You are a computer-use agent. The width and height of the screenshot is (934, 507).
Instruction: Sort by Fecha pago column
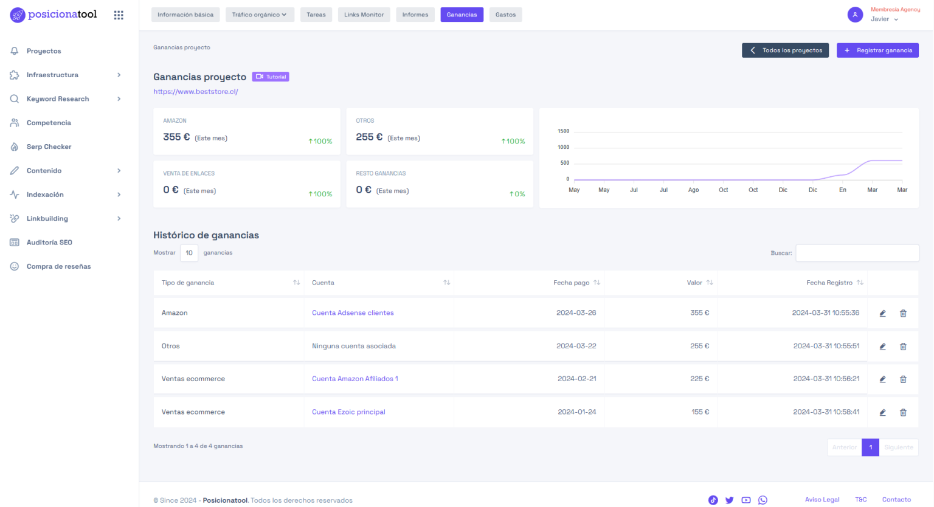[597, 283]
